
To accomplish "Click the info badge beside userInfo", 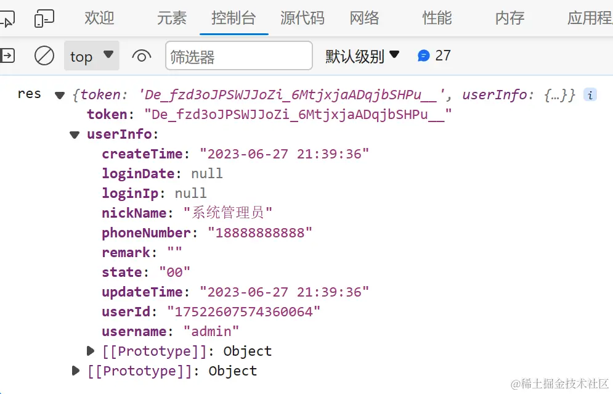I will coord(590,95).
